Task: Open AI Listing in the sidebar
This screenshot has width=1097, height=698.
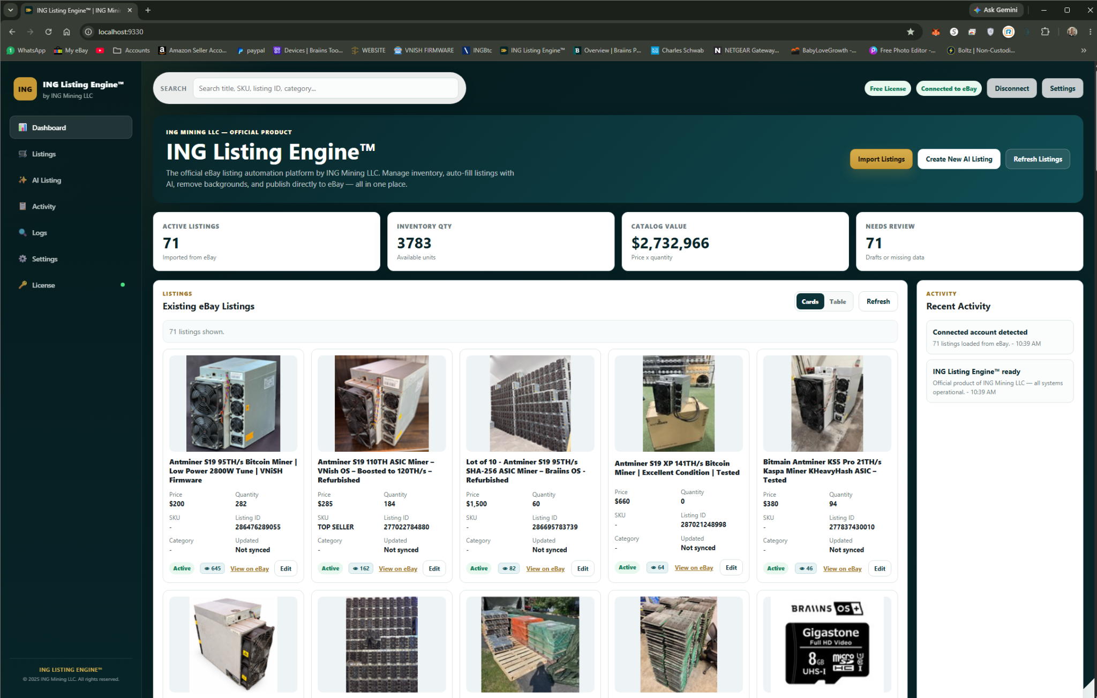Action: (71, 180)
